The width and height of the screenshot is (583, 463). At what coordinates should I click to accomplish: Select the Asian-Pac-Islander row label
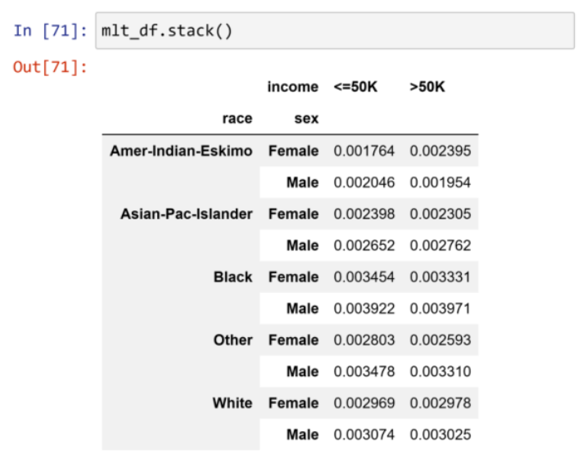(x=187, y=214)
